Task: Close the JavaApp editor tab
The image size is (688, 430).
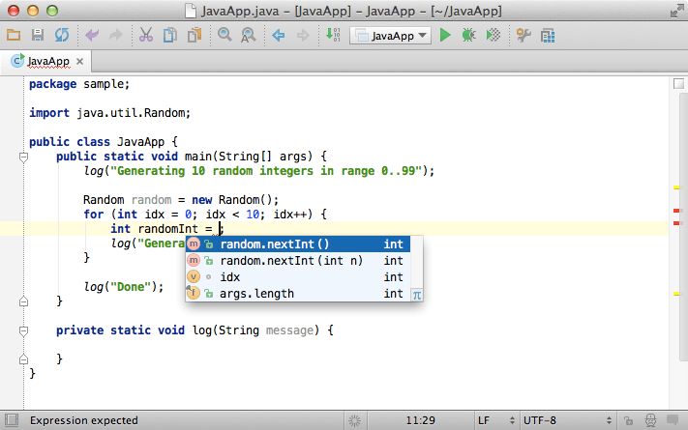Action: (80, 62)
